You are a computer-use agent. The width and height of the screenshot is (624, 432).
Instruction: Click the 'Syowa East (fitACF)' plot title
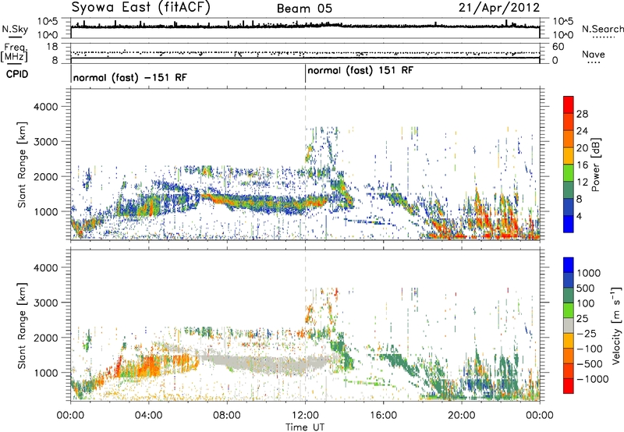click(141, 8)
